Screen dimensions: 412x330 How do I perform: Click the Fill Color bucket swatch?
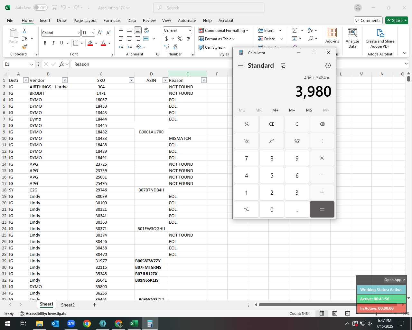[90, 43]
